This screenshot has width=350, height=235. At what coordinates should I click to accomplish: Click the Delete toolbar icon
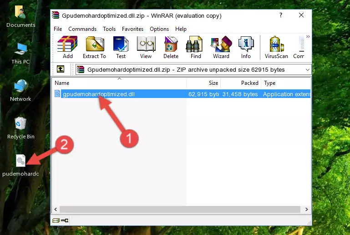pos(171,47)
